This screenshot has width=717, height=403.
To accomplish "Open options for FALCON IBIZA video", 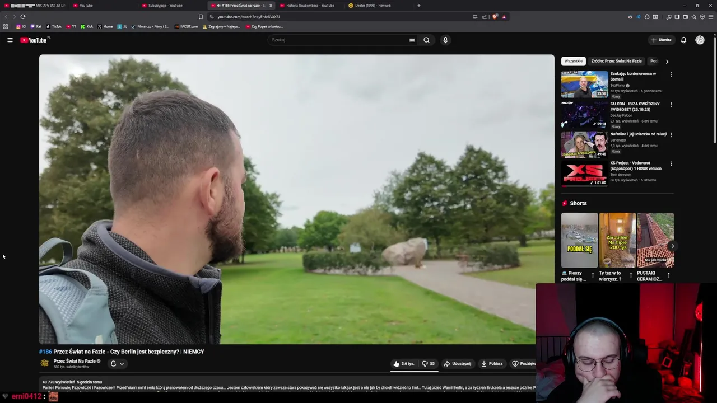I will tap(671, 105).
